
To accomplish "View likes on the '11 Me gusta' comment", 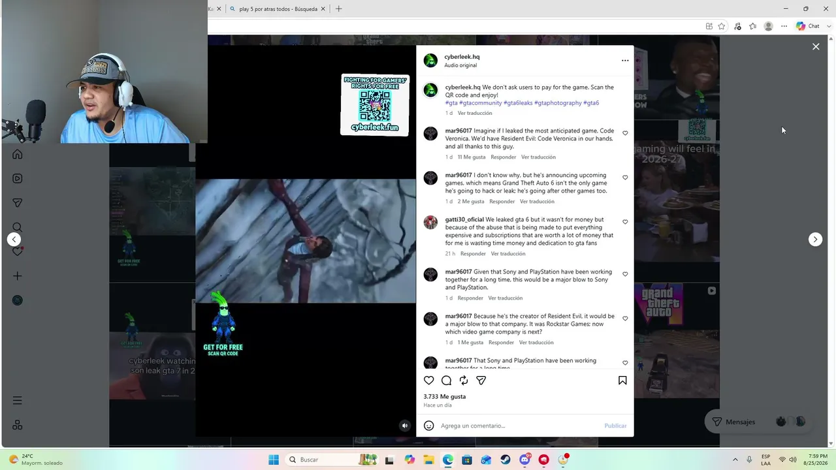I will coord(472,157).
